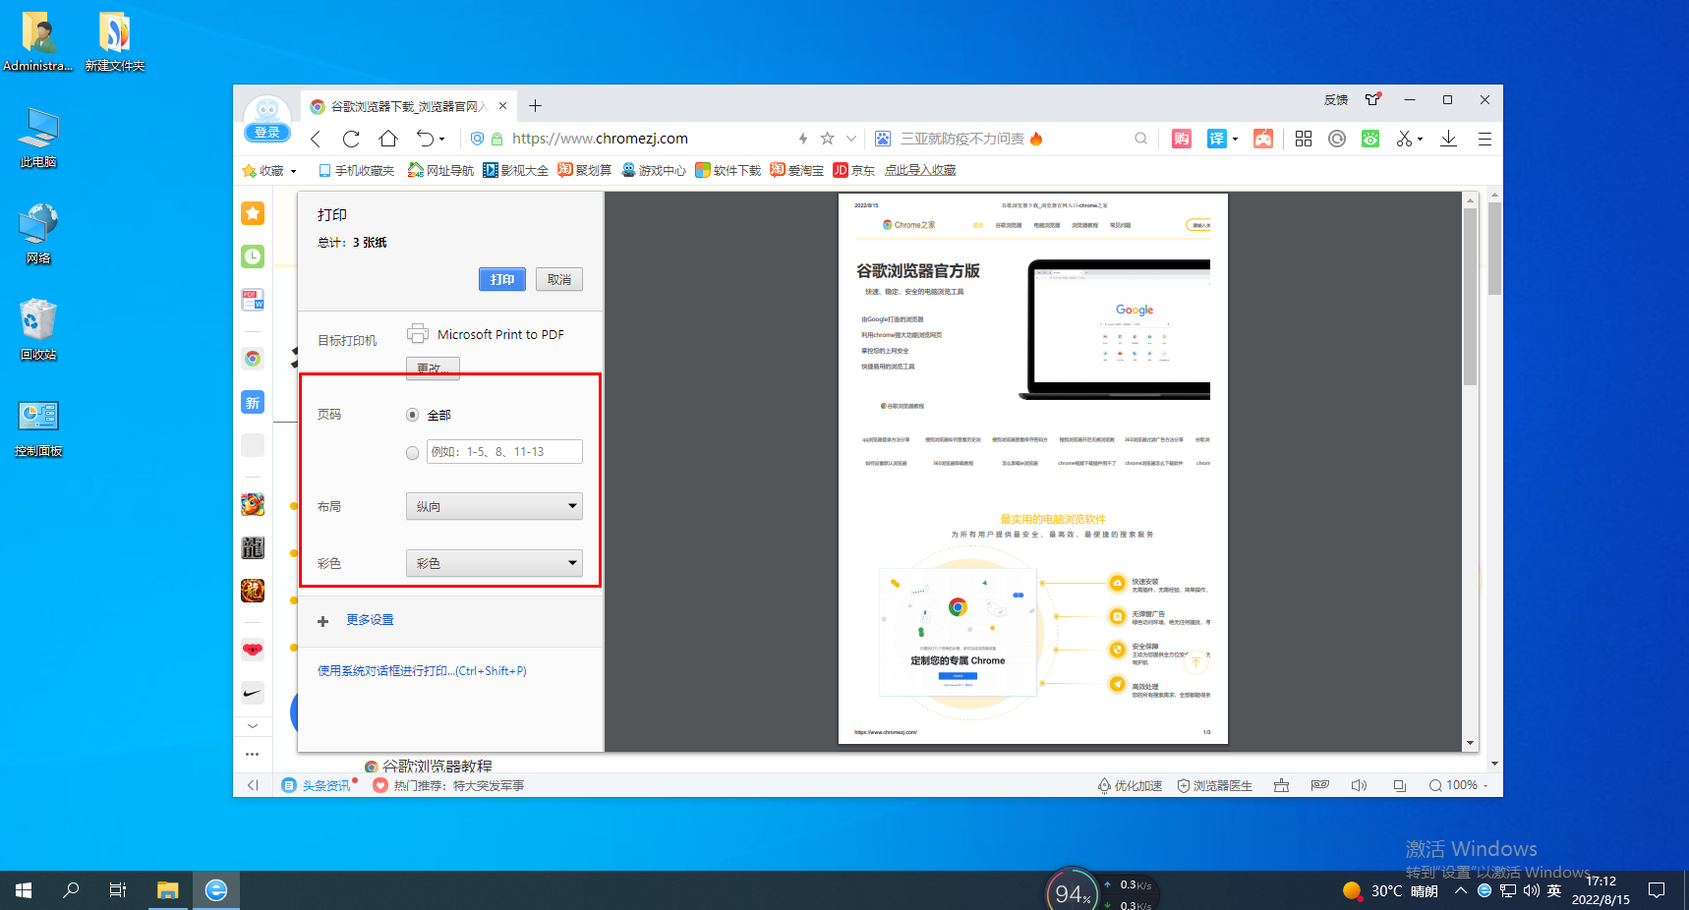Viewport: 1689px width, 910px height.
Task: Click the search magnifier icon
Action: pyautogui.click(x=1140, y=139)
